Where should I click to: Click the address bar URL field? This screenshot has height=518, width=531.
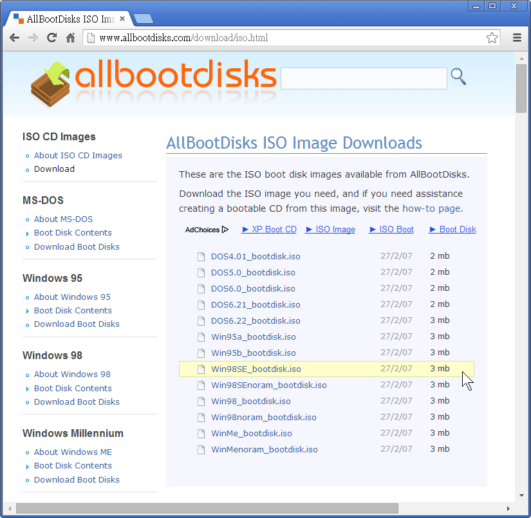pyautogui.click(x=291, y=37)
